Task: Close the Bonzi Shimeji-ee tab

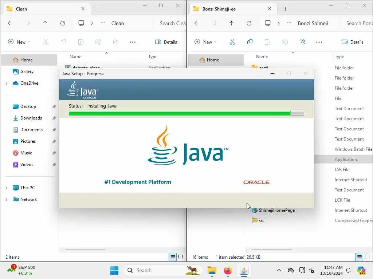Action: tap(269, 9)
